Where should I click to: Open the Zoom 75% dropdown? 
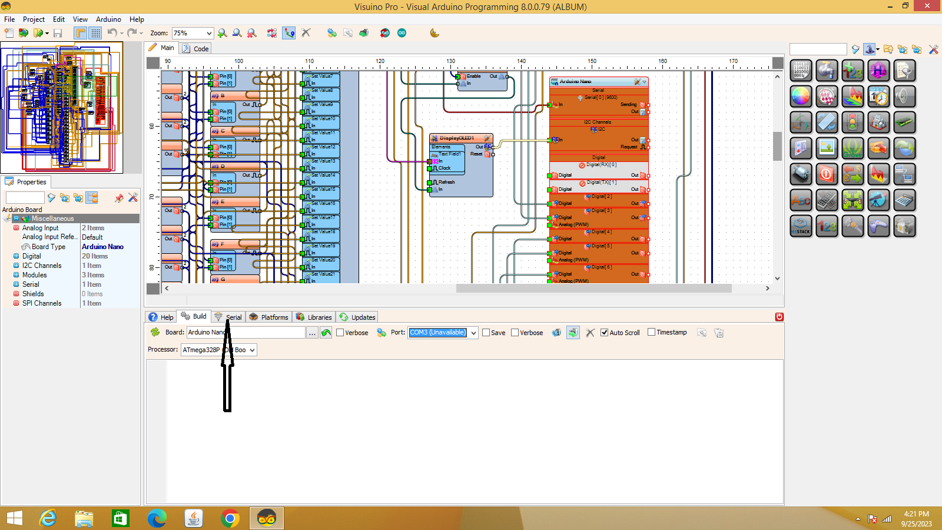(x=208, y=34)
